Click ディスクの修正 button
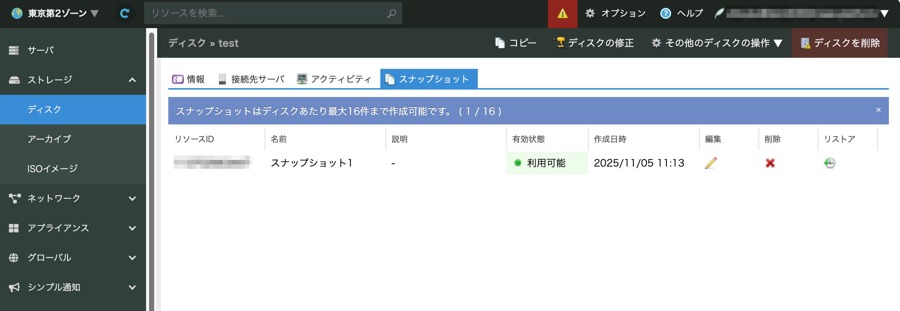 594,43
